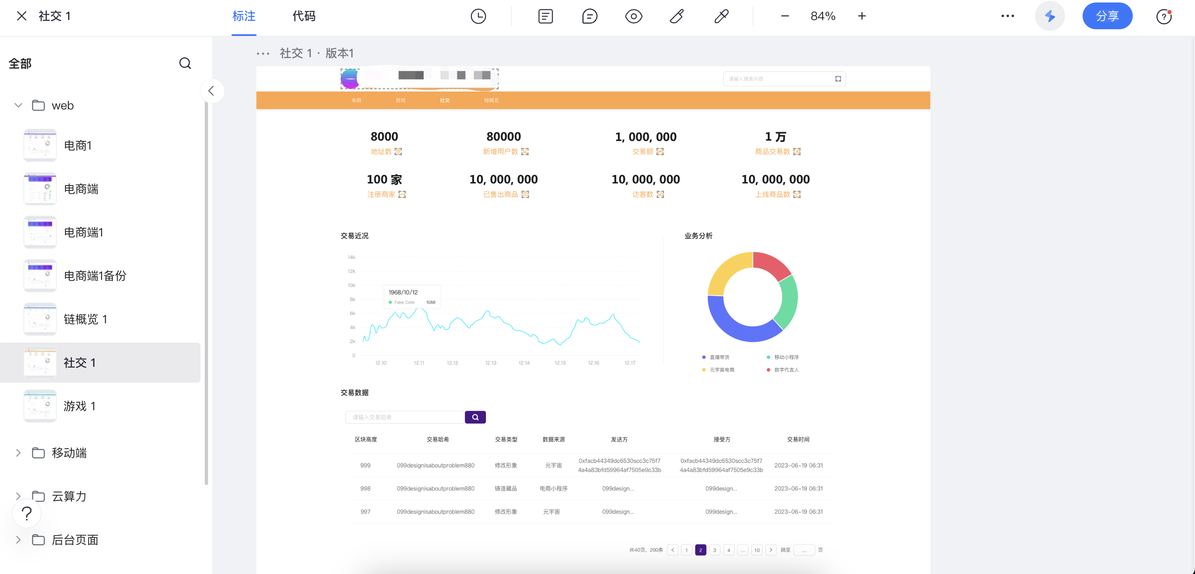Open the 84% zoom level menu
This screenshot has width=1195, height=574.
point(822,16)
